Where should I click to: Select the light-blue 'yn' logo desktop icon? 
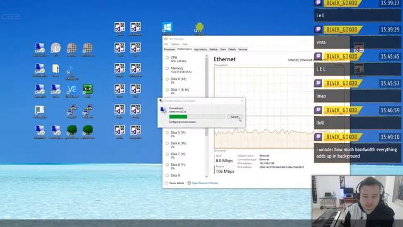pyautogui.click(x=72, y=89)
